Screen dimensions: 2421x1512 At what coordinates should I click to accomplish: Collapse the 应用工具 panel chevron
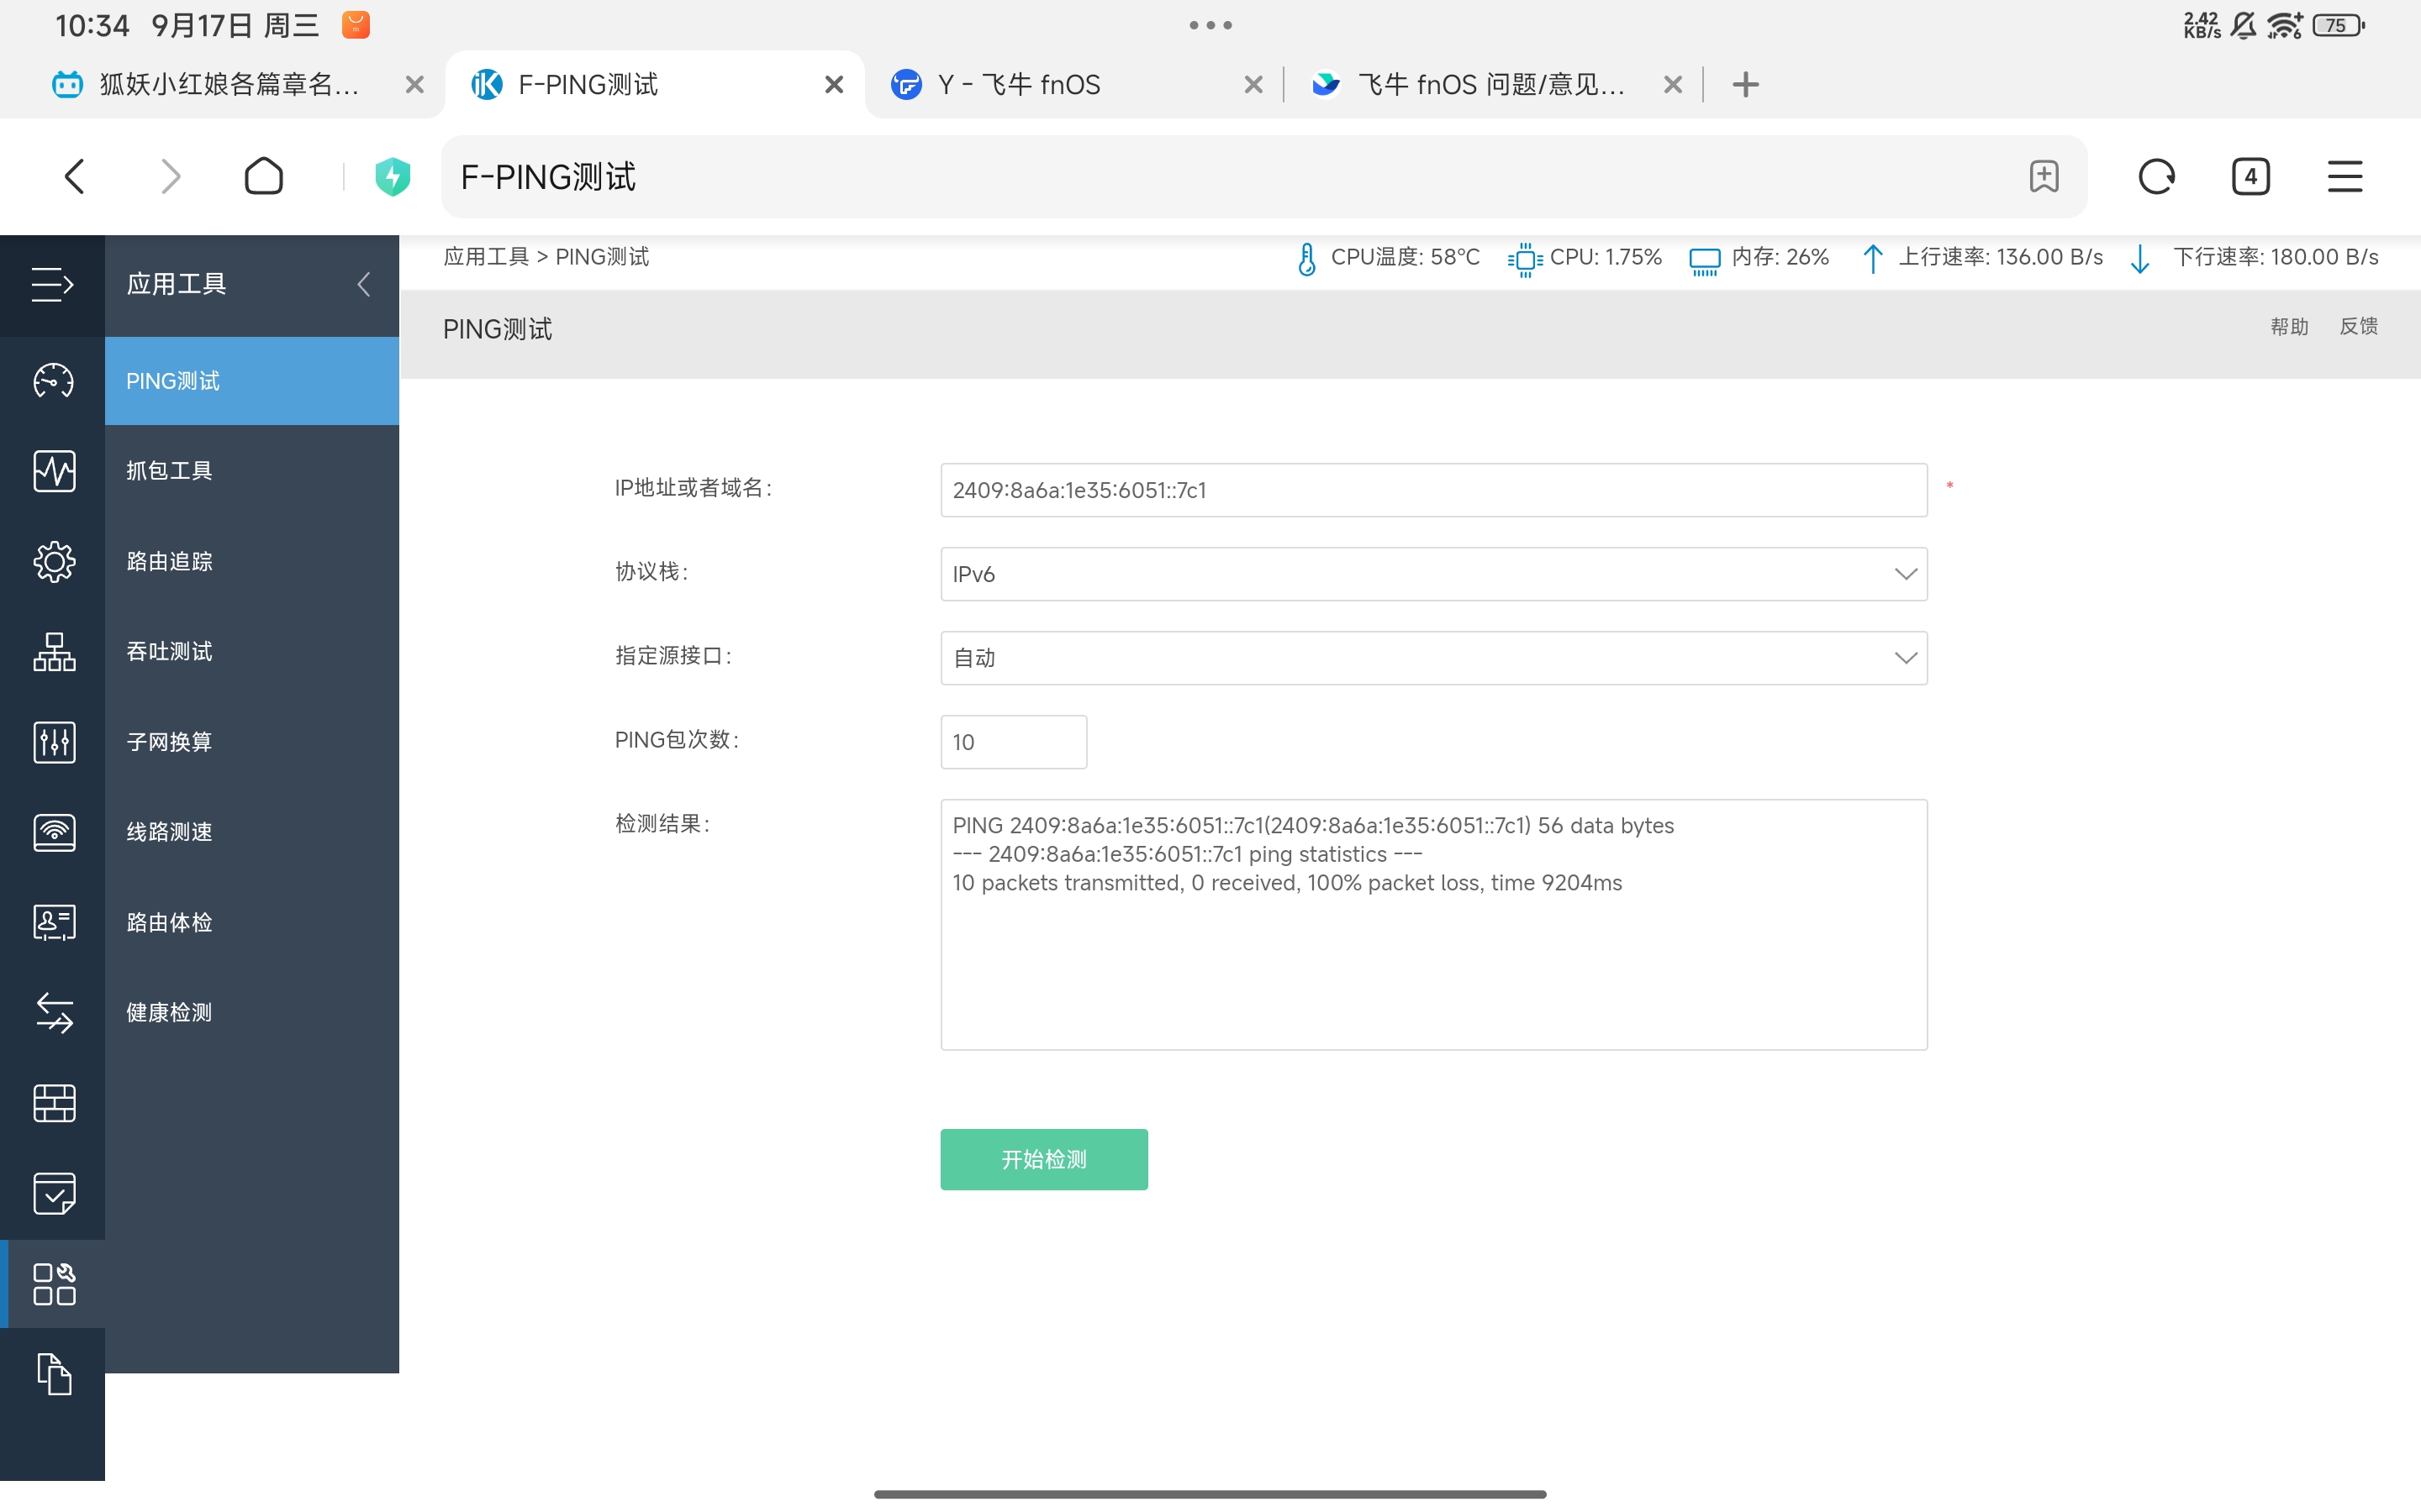(x=364, y=284)
